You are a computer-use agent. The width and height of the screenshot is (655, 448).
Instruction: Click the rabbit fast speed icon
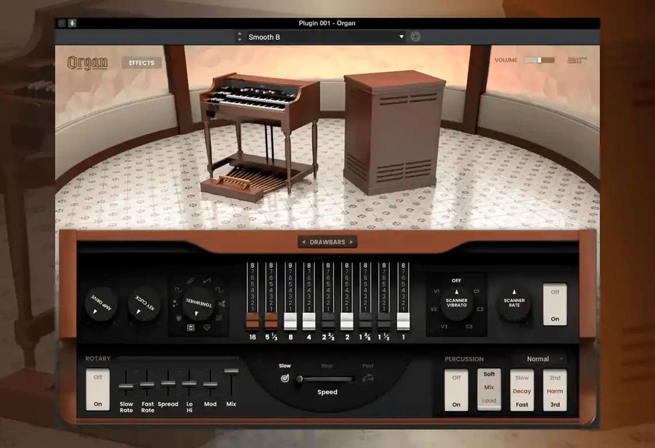[x=368, y=378]
